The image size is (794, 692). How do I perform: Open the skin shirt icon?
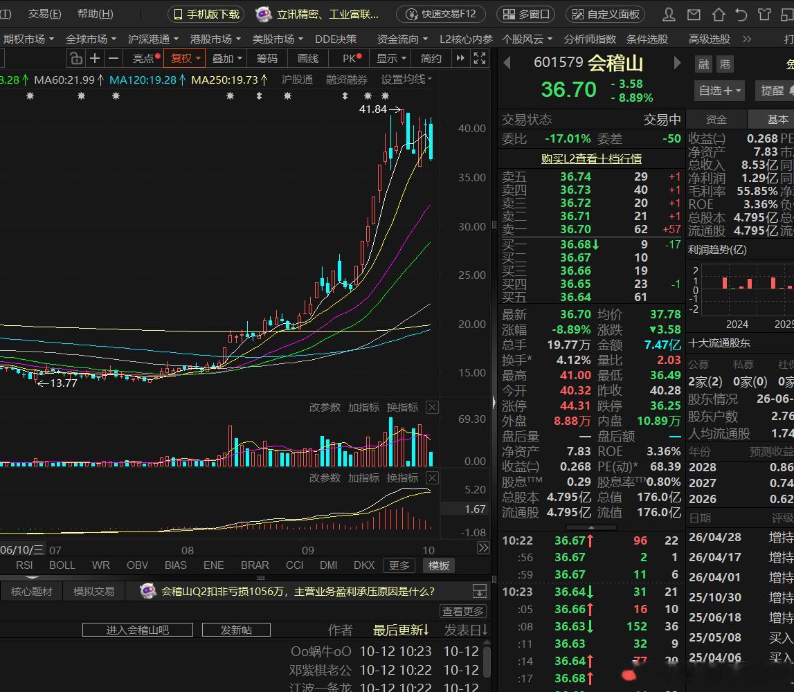pos(765,14)
